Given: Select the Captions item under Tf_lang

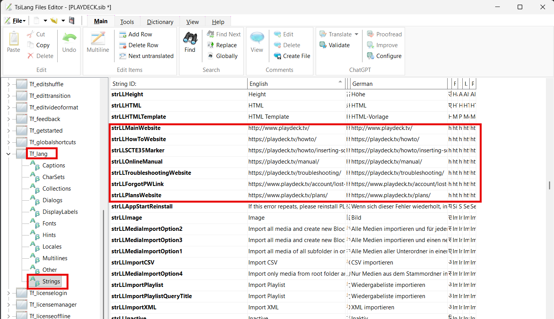Looking at the screenshot, I should 53,165.
